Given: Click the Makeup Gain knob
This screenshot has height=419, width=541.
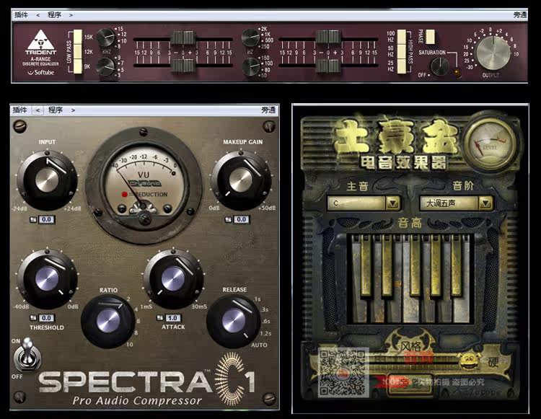Looking at the screenshot, I should [x=241, y=180].
